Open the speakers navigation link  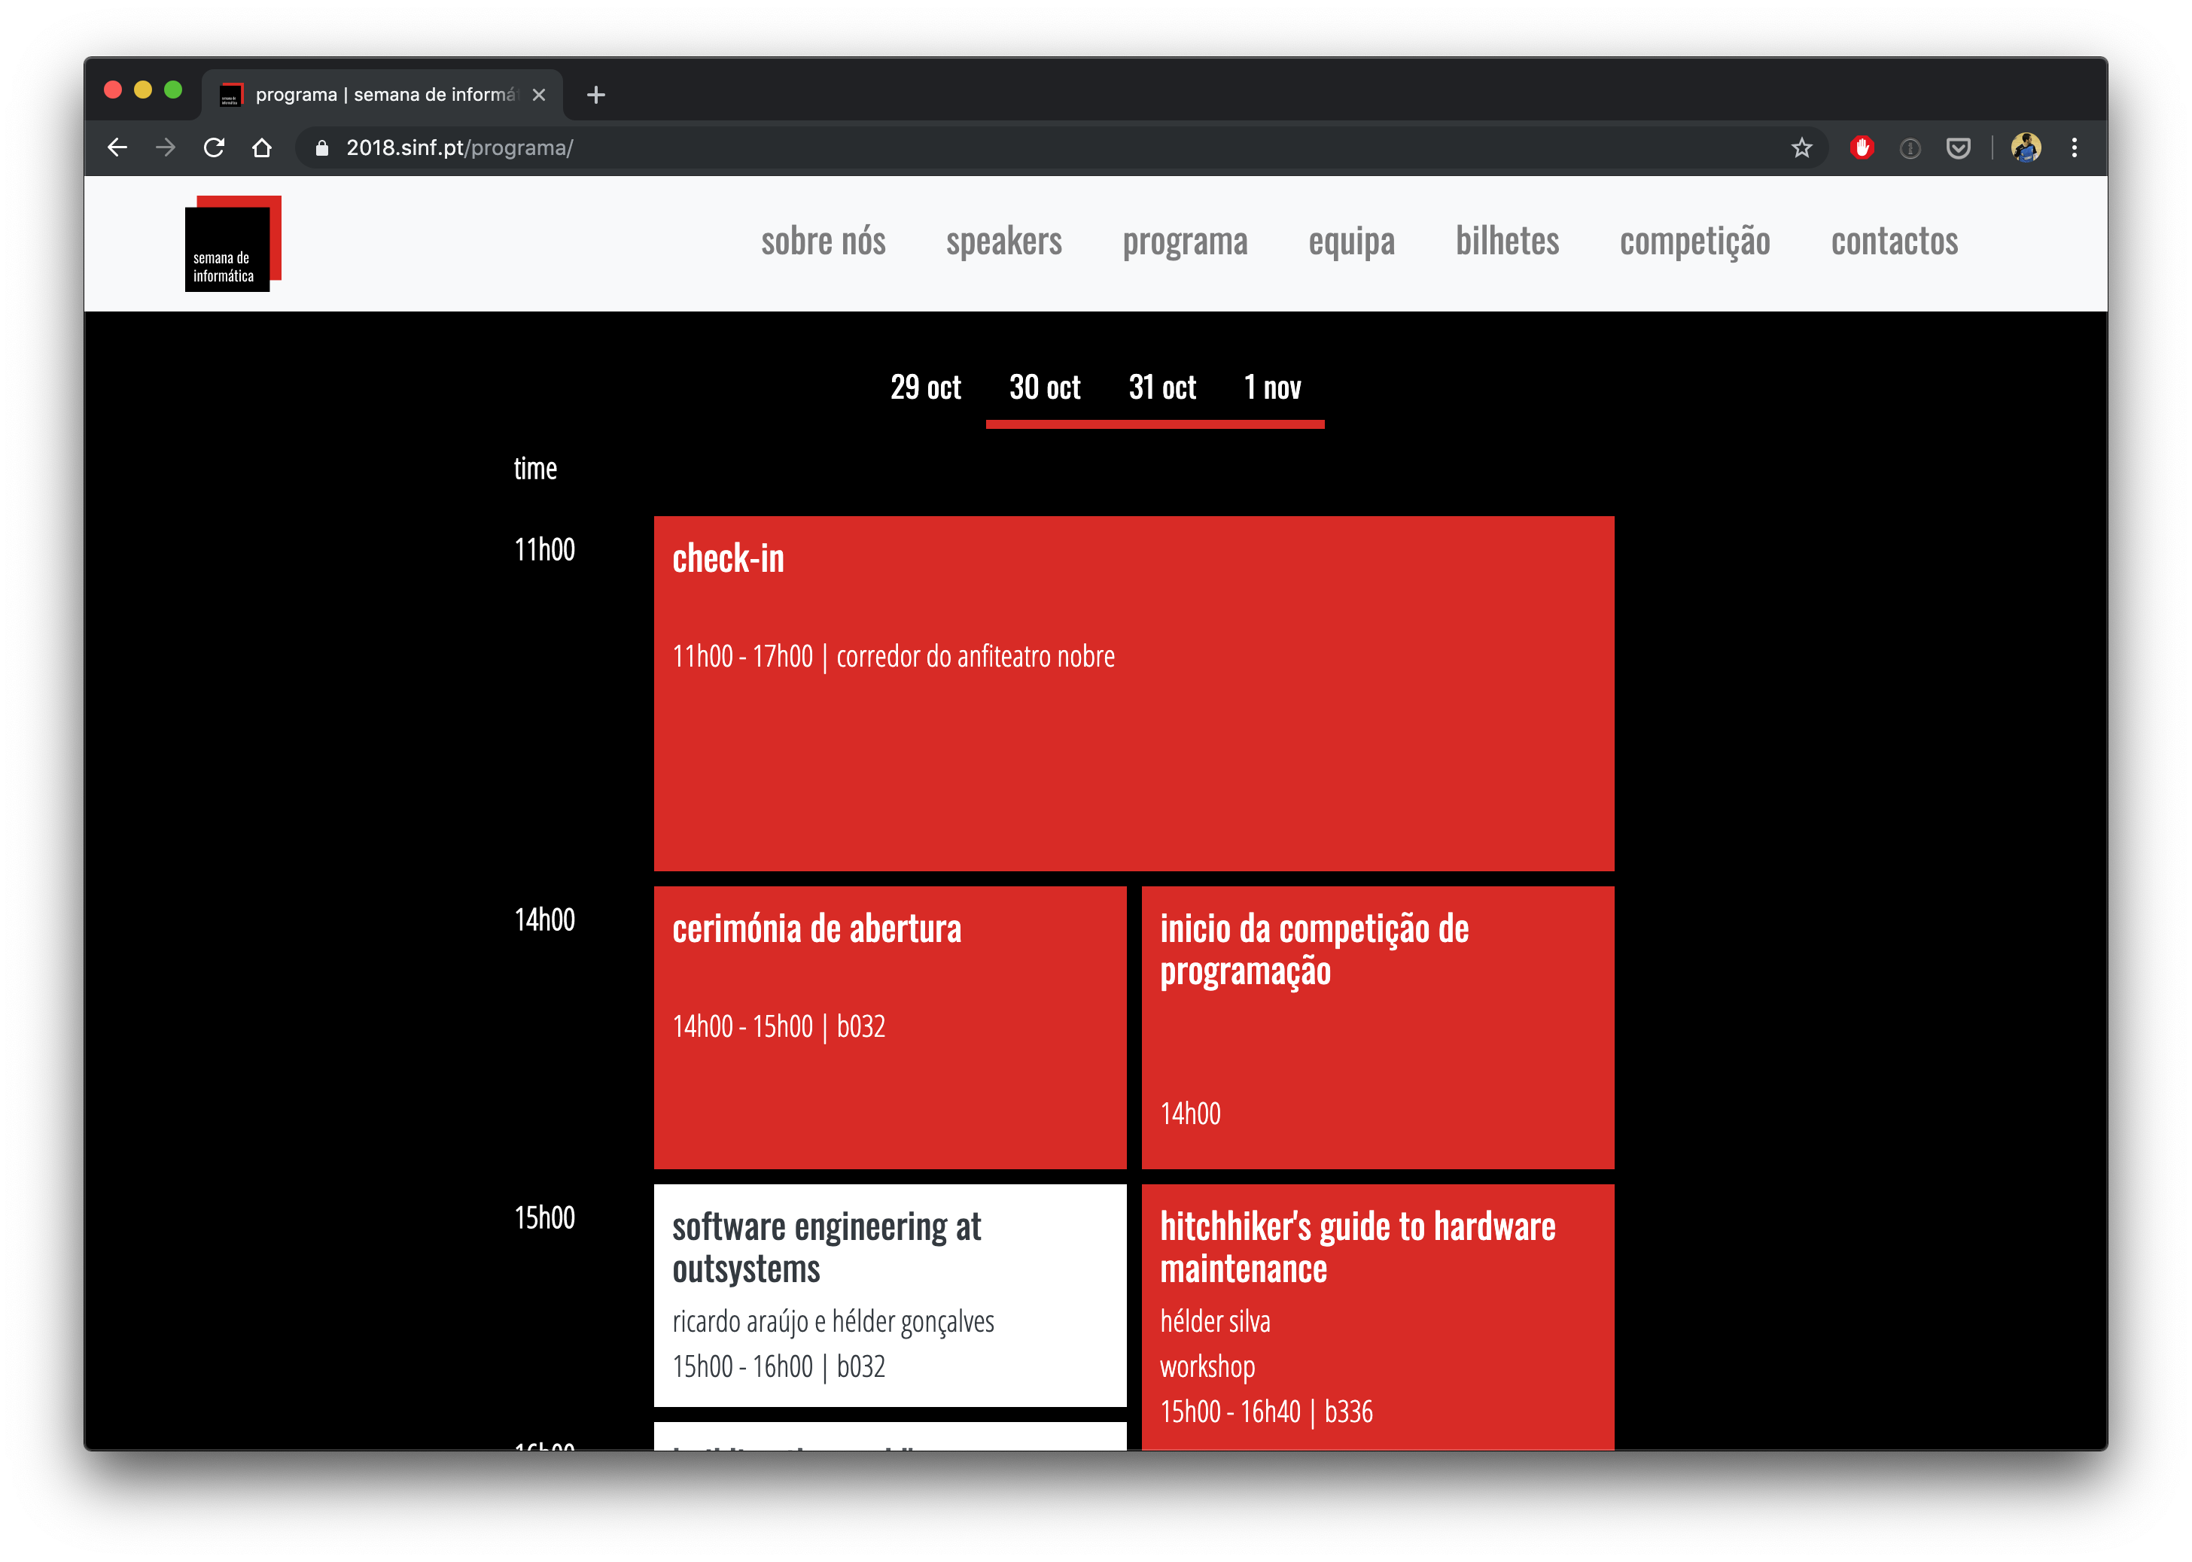pyautogui.click(x=1003, y=242)
